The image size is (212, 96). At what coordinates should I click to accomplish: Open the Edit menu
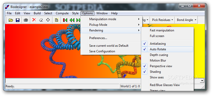pos(18,13)
